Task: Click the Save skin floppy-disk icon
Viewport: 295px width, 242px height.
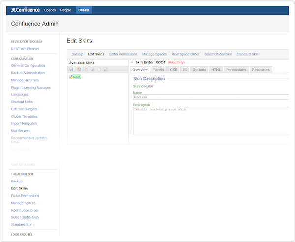Action: (x=71, y=70)
